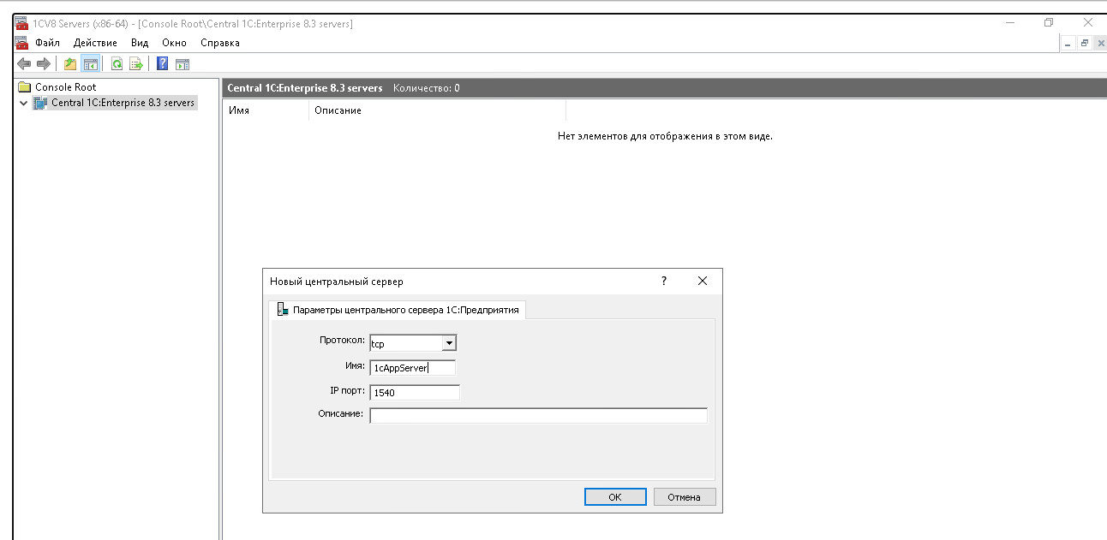The width and height of the screenshot is (1107, 540).
Task: Click the Central 1C:Enterprise 8.3 servers pane header
Action: pos(304,88)
